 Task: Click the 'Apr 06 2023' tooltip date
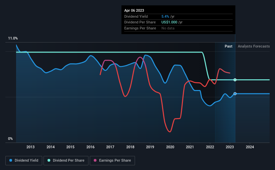(134, 10)
